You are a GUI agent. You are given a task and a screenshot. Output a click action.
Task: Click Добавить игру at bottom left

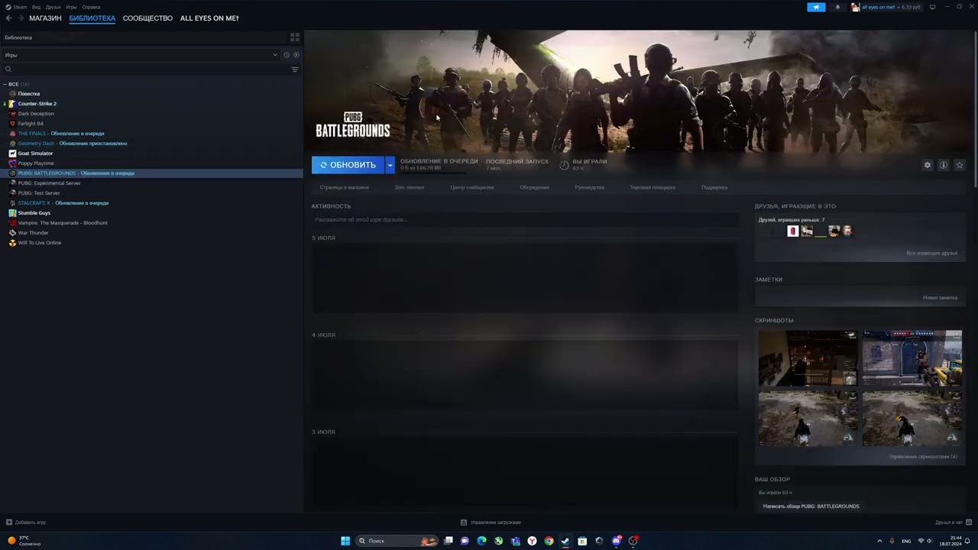coord(26,522)
